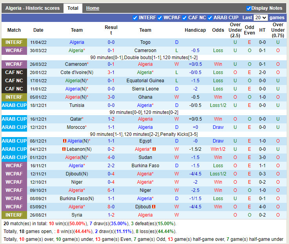Toggle the WCPAF competition checkbox

(x=160, y=18)
